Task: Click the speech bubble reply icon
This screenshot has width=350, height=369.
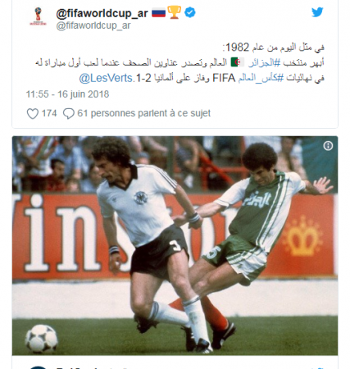Action: pos(68,113)
